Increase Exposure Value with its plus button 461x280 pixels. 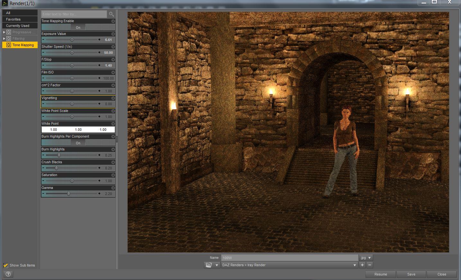[99, 40]
